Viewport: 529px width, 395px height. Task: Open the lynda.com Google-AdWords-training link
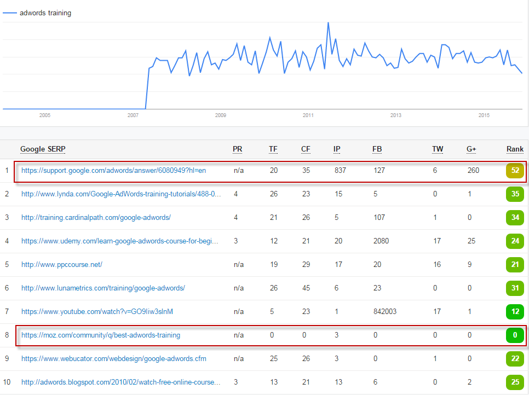pyautogui.click(x=121, y=194)
